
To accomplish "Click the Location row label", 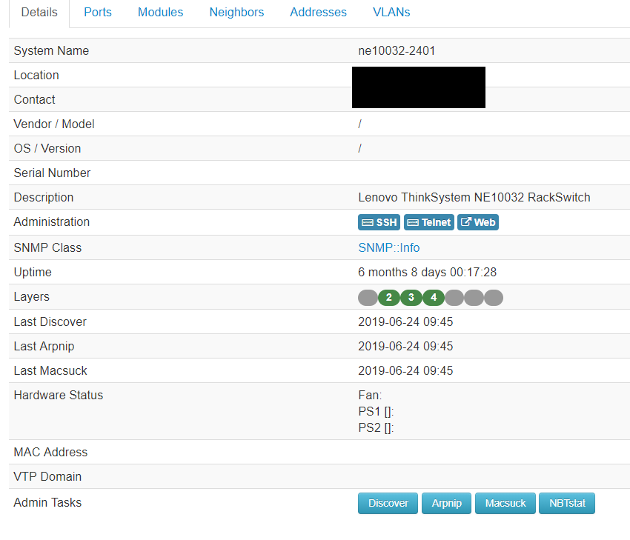I will click(36, 76).
